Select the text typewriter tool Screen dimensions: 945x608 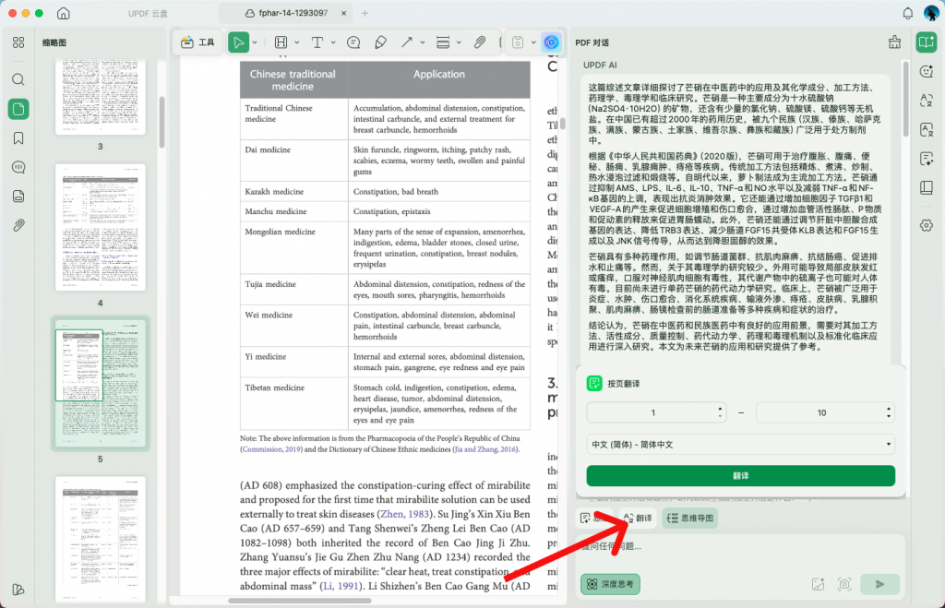tap(317, 42)
